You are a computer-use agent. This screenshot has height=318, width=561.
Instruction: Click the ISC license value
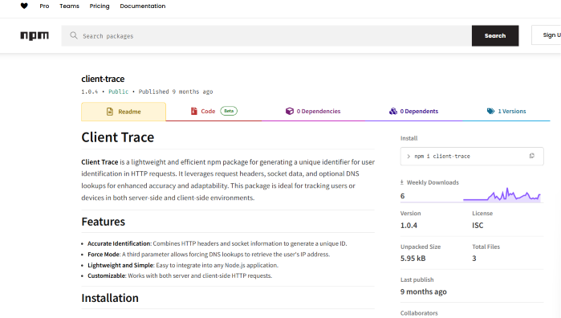pos(478,225)
